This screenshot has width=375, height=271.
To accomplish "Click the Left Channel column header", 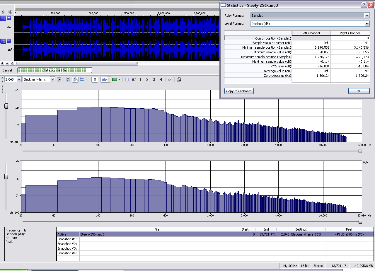I will coord(311,33).
